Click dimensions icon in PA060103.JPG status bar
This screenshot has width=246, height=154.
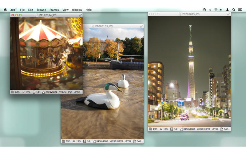click(x=94, y=141)
